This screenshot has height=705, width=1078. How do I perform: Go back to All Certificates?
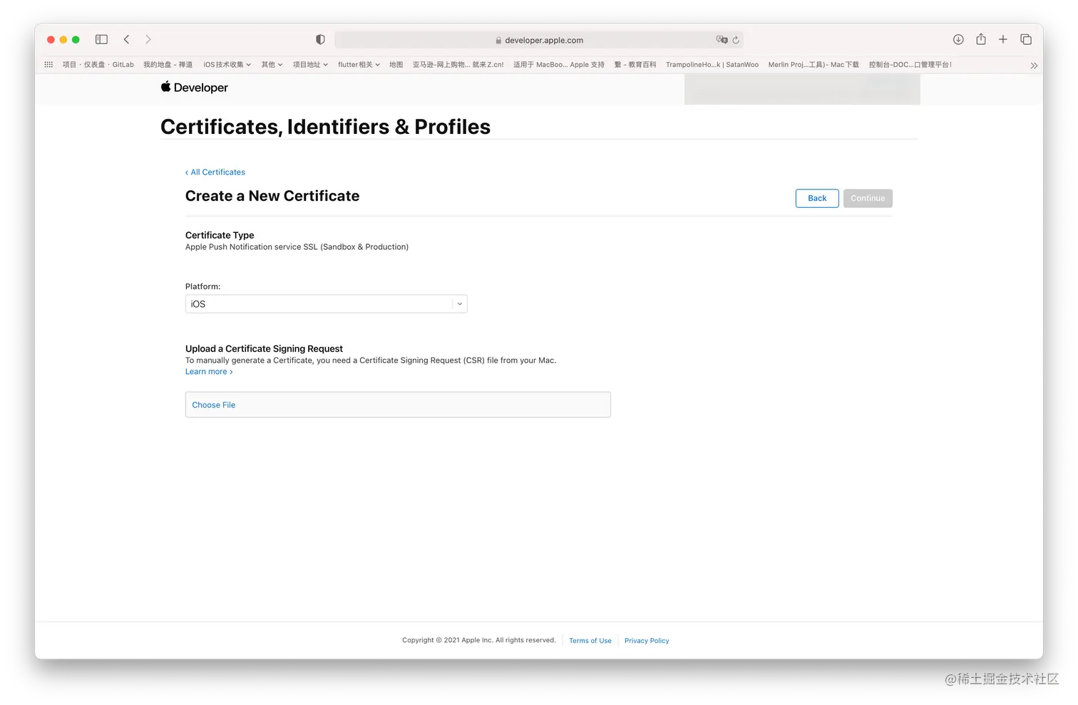point(215,172)
